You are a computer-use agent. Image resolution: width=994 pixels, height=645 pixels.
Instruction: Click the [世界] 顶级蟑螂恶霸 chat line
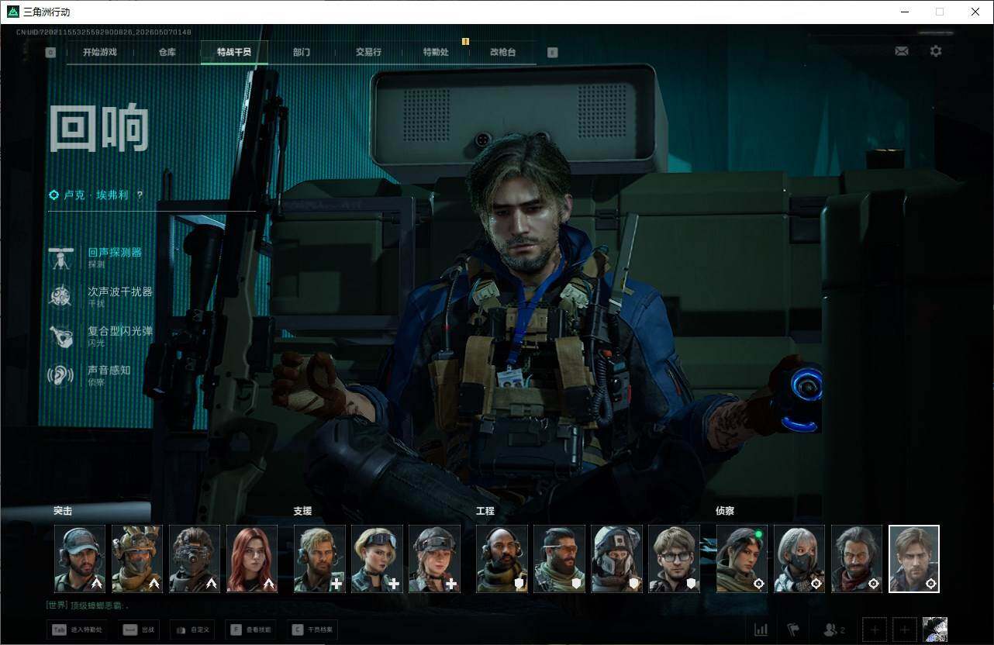[x=88, y=605]
